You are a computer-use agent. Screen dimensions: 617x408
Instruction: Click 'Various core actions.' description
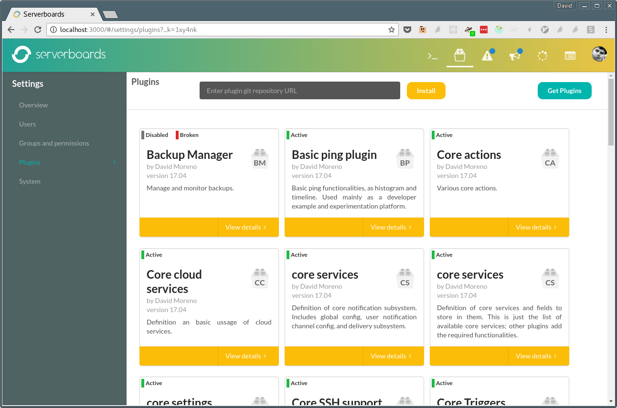467,188
